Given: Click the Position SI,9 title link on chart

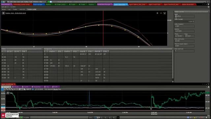Looking at the screenshot, I should [x=15, y=13].
